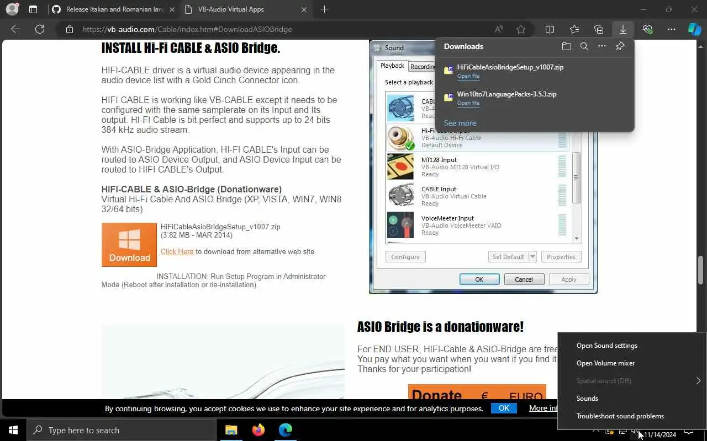Click the INSTALL Hi-Fi CABLE & ASIO Bridge heading

[191, 48]
